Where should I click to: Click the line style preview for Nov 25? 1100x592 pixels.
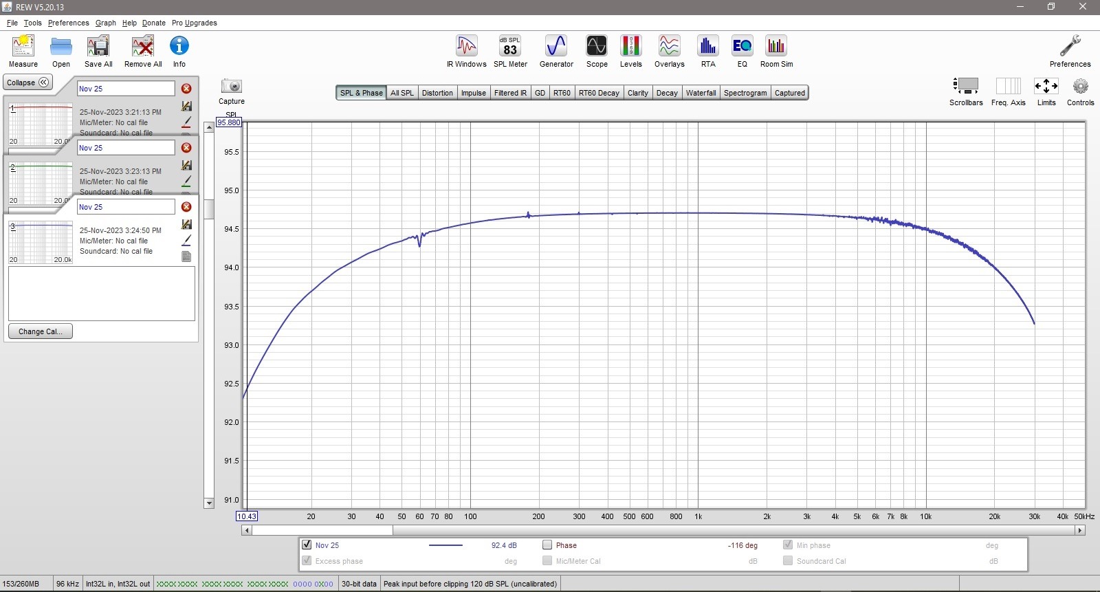(445, 545)
